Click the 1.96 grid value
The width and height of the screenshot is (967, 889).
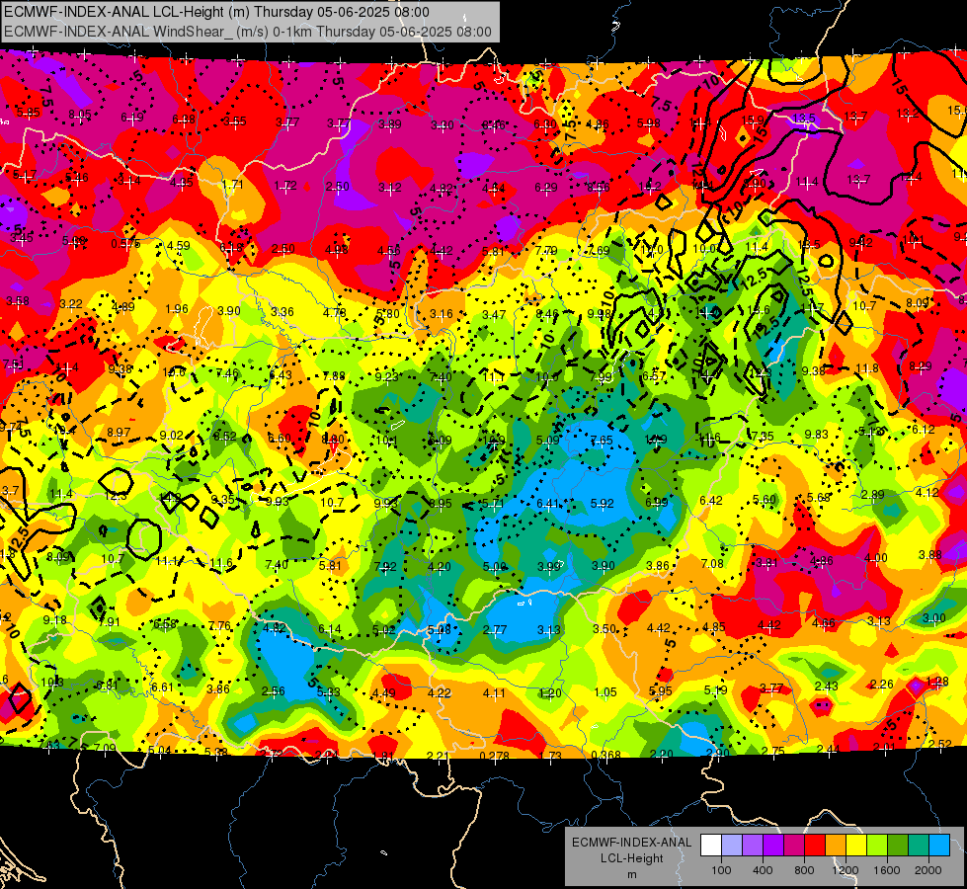coord(177,308)
